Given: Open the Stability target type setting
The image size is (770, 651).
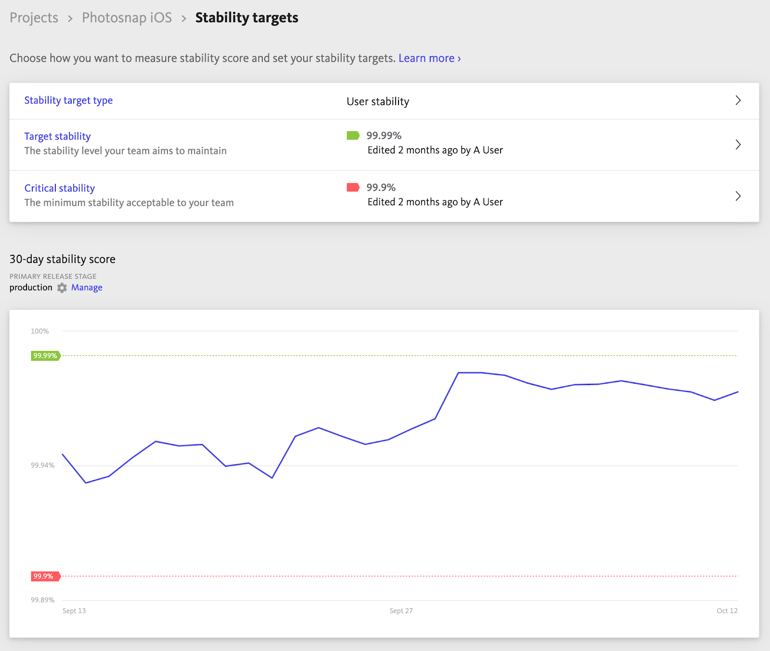Looking at the screenshot, I should pos(68,100).
